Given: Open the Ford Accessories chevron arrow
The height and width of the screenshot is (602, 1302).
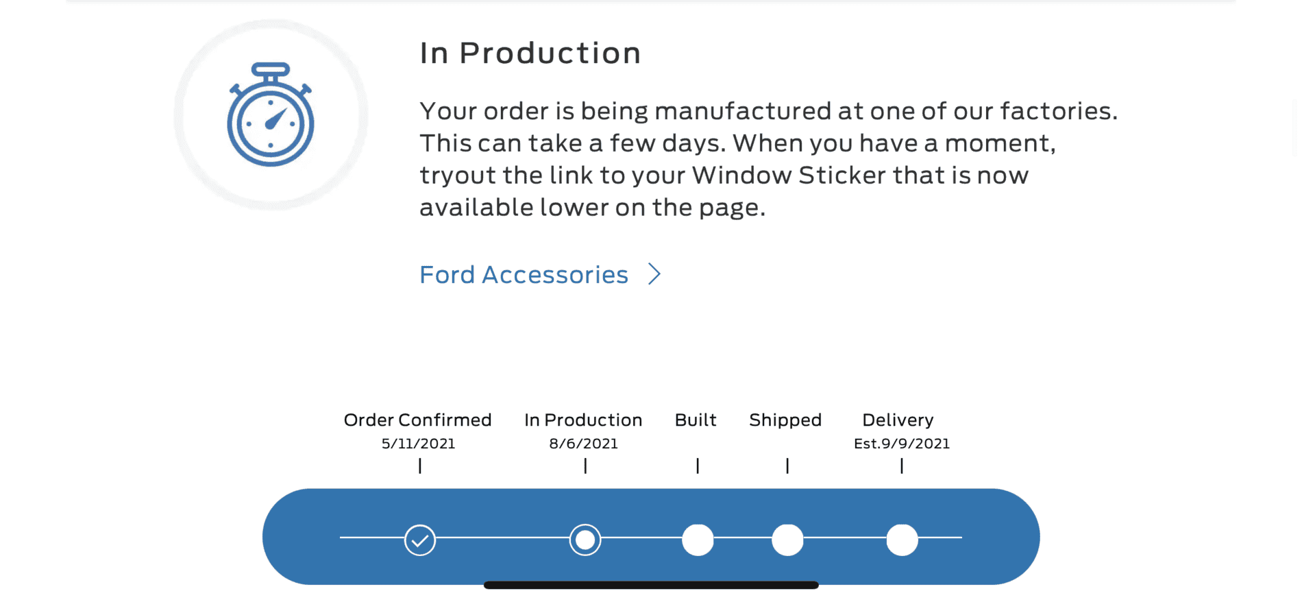Looking at the screenshot, I should coord(654,274).
